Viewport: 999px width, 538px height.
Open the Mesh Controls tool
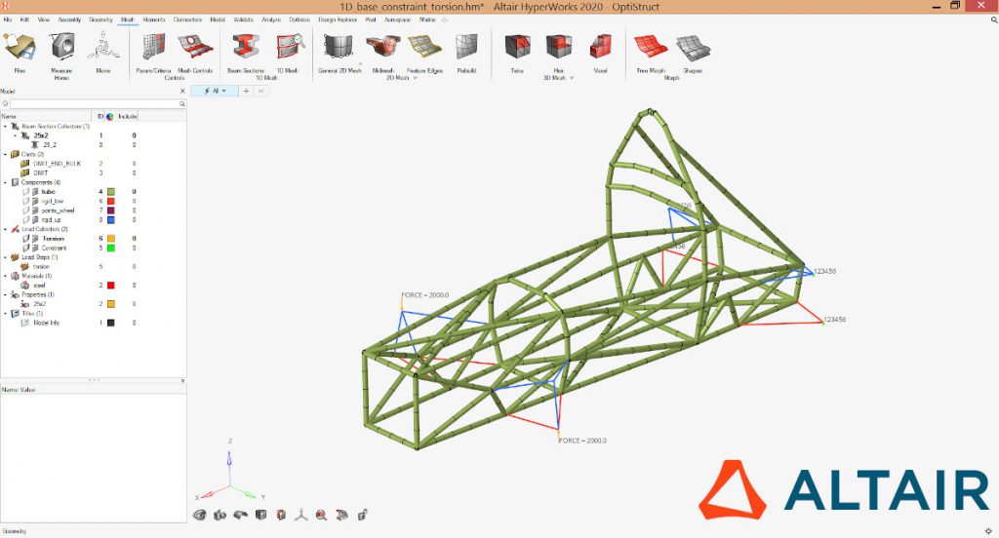195,50
